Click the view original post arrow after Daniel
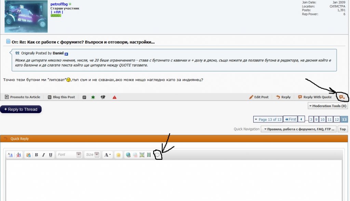This screenshot has height=201, width=350. 66,54
